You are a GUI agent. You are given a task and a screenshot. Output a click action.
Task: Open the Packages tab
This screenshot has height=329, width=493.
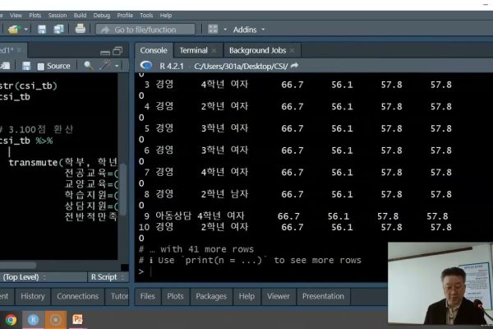pyautogui.click(x=211, y=296)
